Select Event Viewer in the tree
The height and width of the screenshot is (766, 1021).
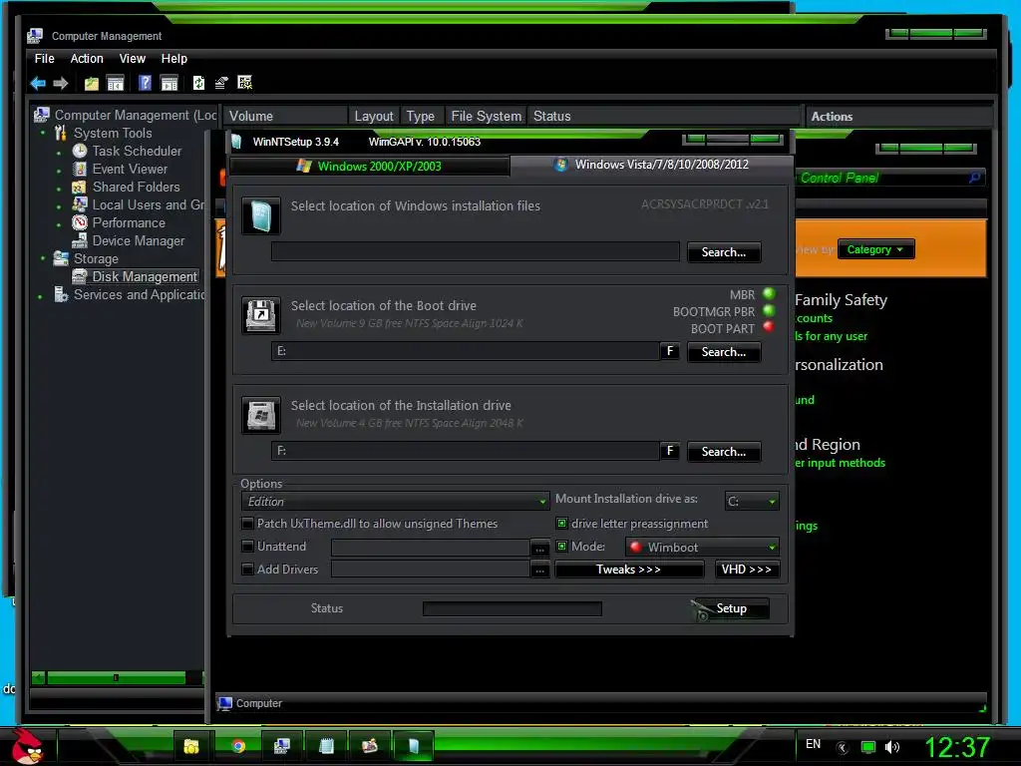[130, 169]
